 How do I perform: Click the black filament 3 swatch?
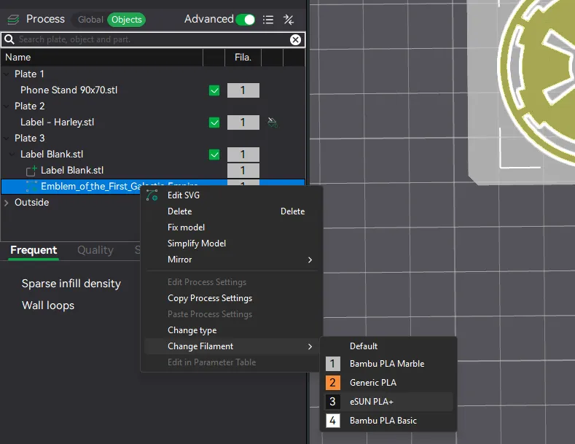(332, 402)
